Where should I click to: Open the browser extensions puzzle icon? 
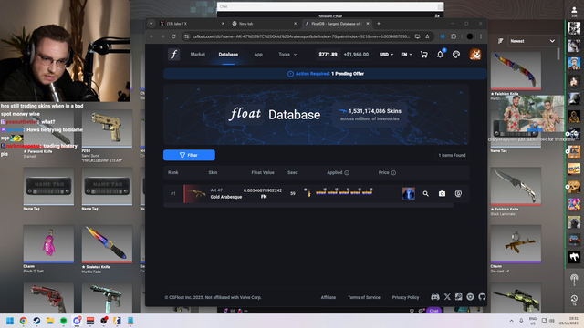tap(454, 36)
